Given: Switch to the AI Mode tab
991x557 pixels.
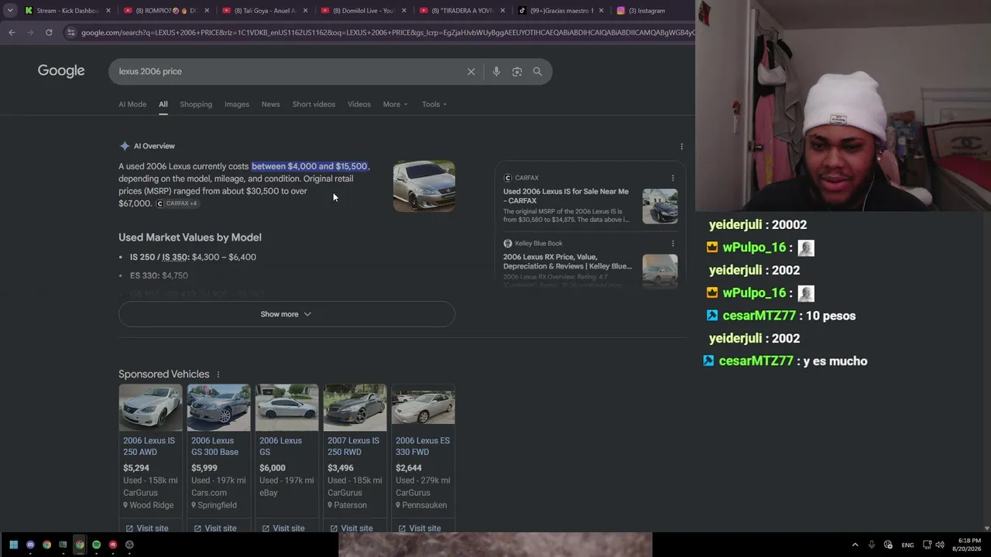Looking at the screenshot, I should point(132,104).
